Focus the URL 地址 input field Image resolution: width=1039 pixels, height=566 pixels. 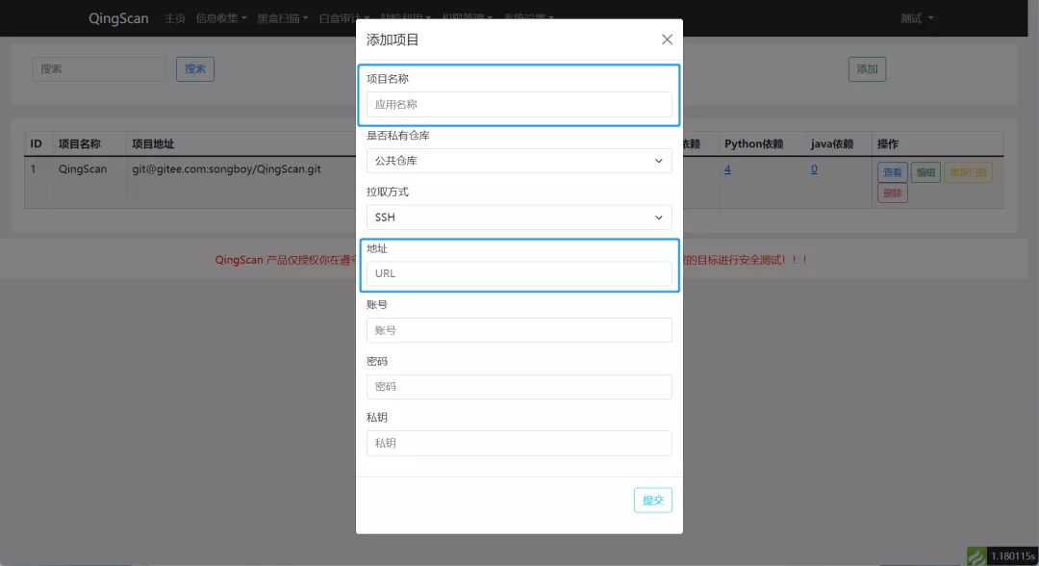click(519, 272)
